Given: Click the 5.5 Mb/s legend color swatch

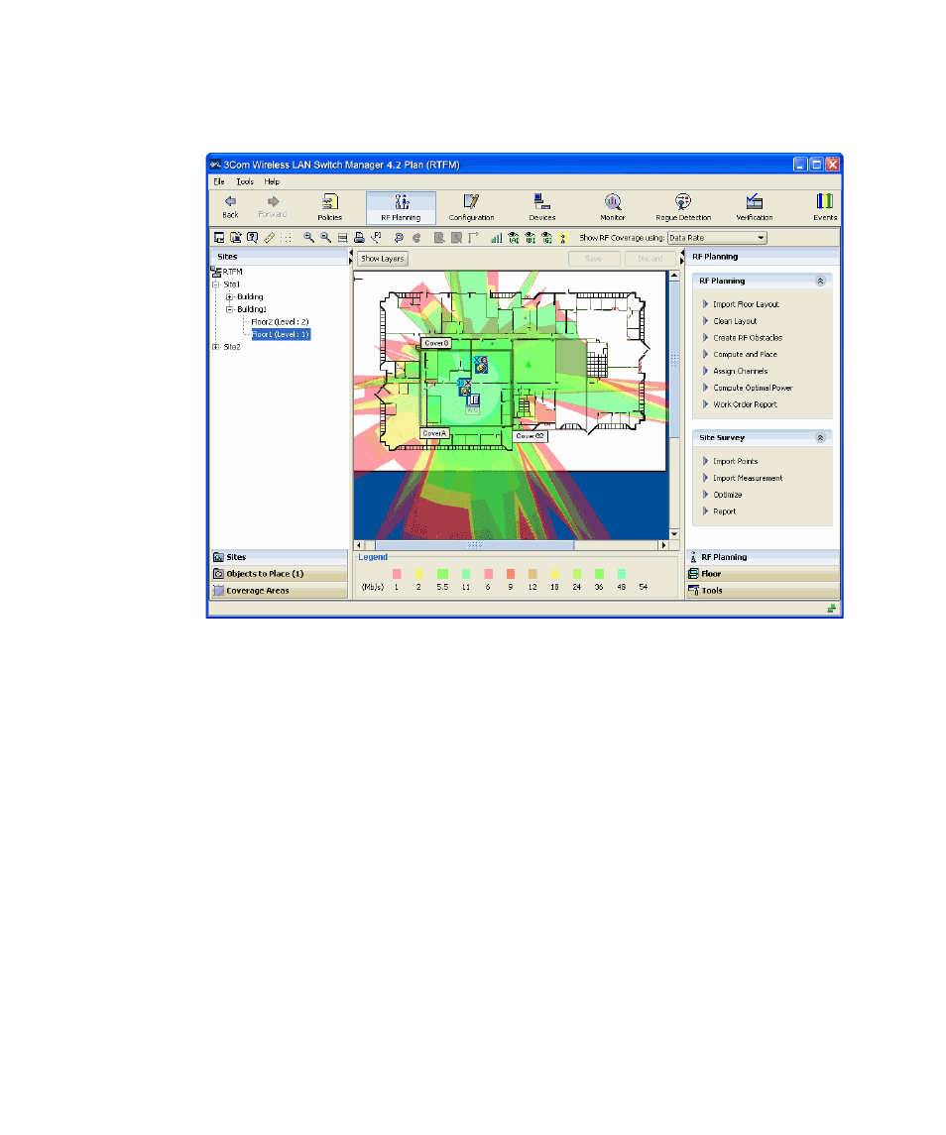Looking at the screenshot, I should [x=442, y=574].
